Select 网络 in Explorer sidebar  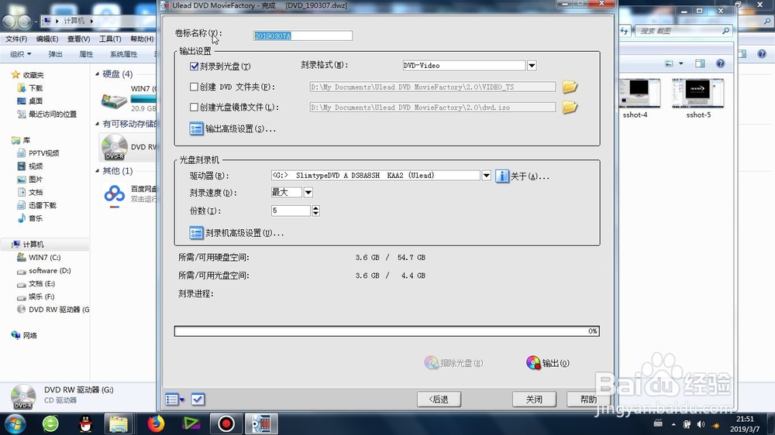click(x=29, y=335)
